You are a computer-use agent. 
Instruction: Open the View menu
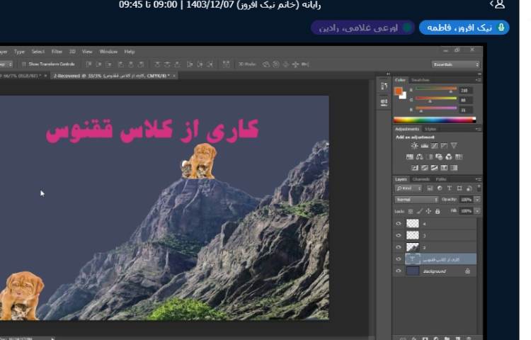[87, 52]
